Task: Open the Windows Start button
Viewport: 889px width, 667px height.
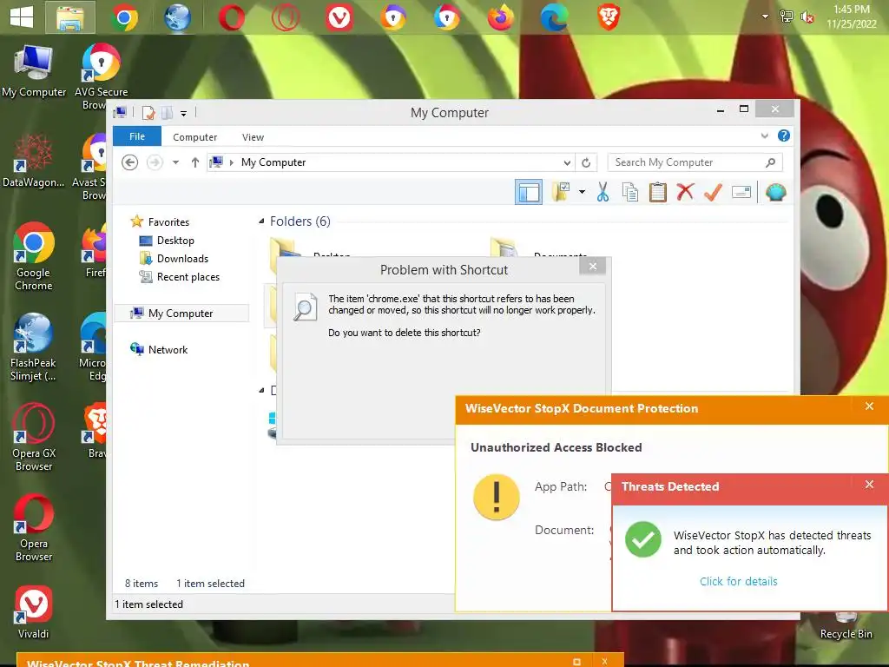Action: (22, 17)
